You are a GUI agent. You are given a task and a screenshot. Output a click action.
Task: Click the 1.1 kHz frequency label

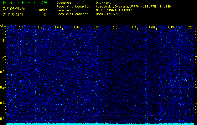(2, 41)
